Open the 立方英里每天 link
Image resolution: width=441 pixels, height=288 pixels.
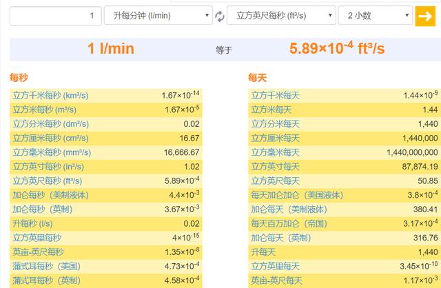pyautogui.click(x=276, y=267)
